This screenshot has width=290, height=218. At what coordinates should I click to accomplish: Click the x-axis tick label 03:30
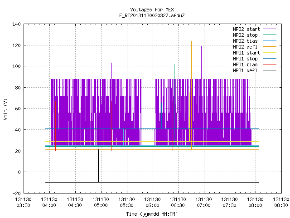click(23, 206)
